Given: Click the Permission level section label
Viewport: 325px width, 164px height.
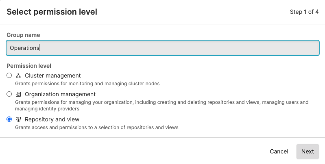Looking at the screenshot, I should [x=28, y=66].
